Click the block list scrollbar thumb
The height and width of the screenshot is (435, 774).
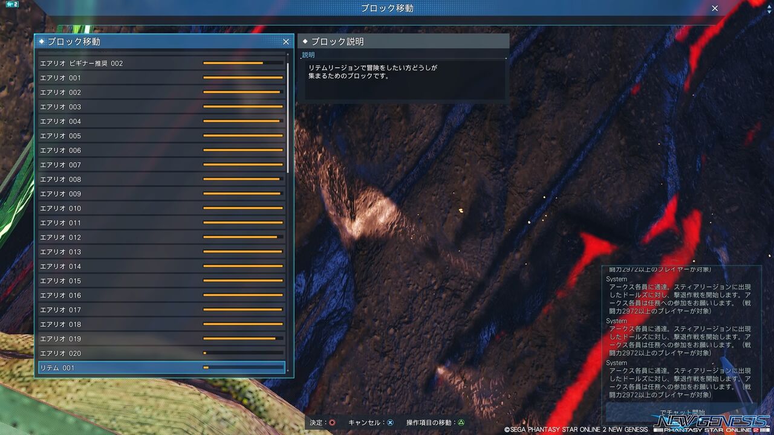coord(288,118)
